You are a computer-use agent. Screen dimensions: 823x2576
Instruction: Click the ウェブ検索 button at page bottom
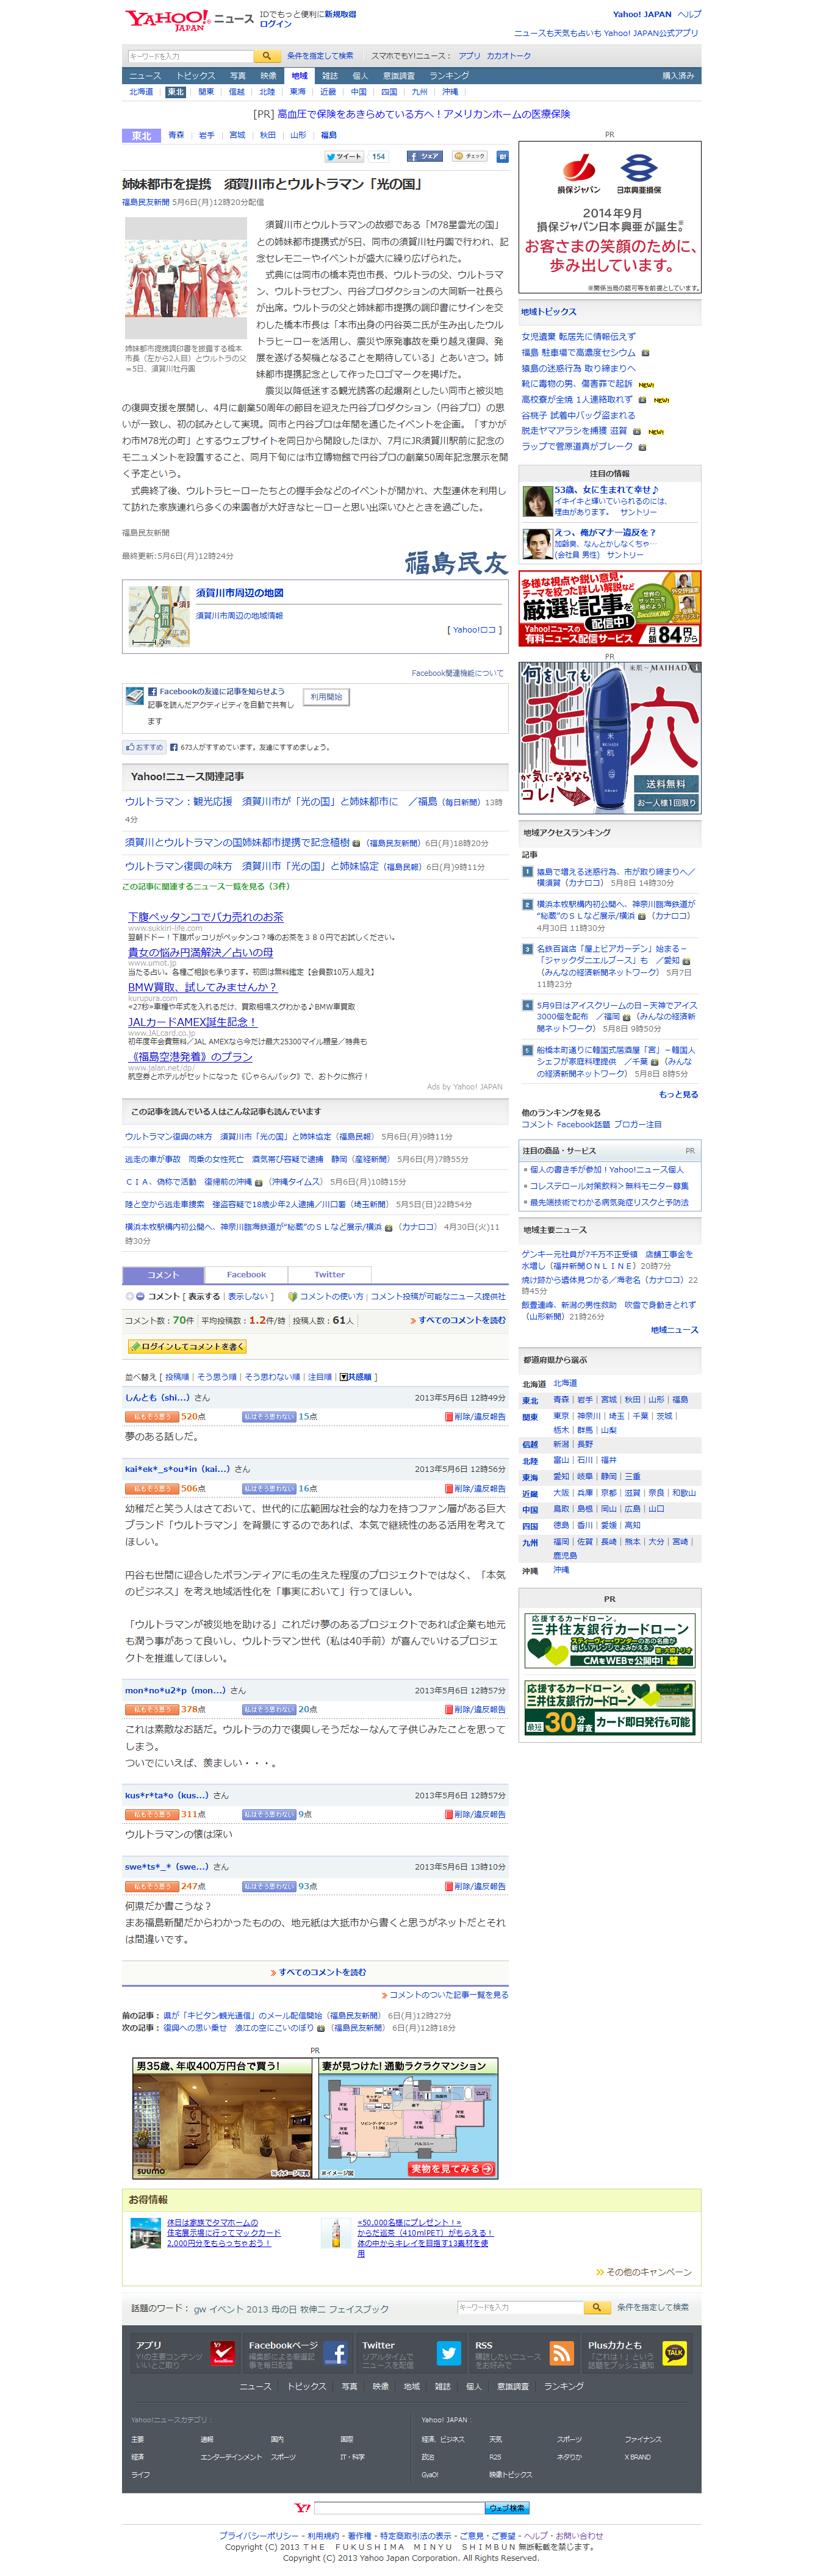click(x=507, y=2508)
